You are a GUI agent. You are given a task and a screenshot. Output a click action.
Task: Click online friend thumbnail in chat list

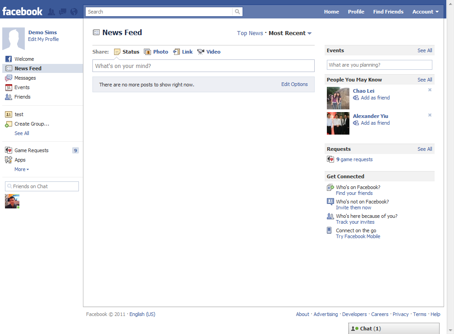(12, 201)
